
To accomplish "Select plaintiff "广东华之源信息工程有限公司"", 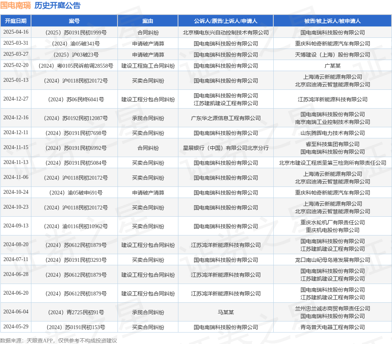I will click(226, 118).
